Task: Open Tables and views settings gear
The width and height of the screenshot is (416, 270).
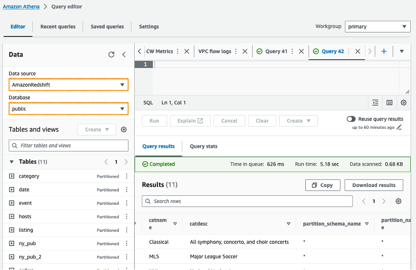Action: pyautogui.click(x=124, y=130)
